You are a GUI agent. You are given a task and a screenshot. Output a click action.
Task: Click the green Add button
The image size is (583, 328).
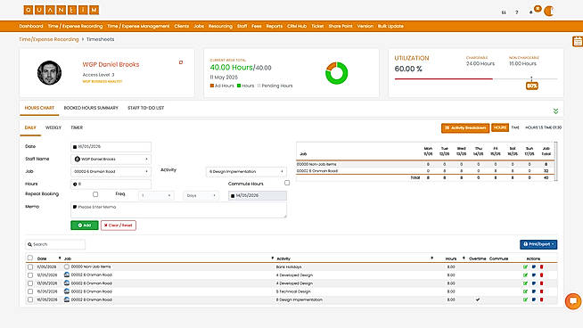tap(85, 225)
